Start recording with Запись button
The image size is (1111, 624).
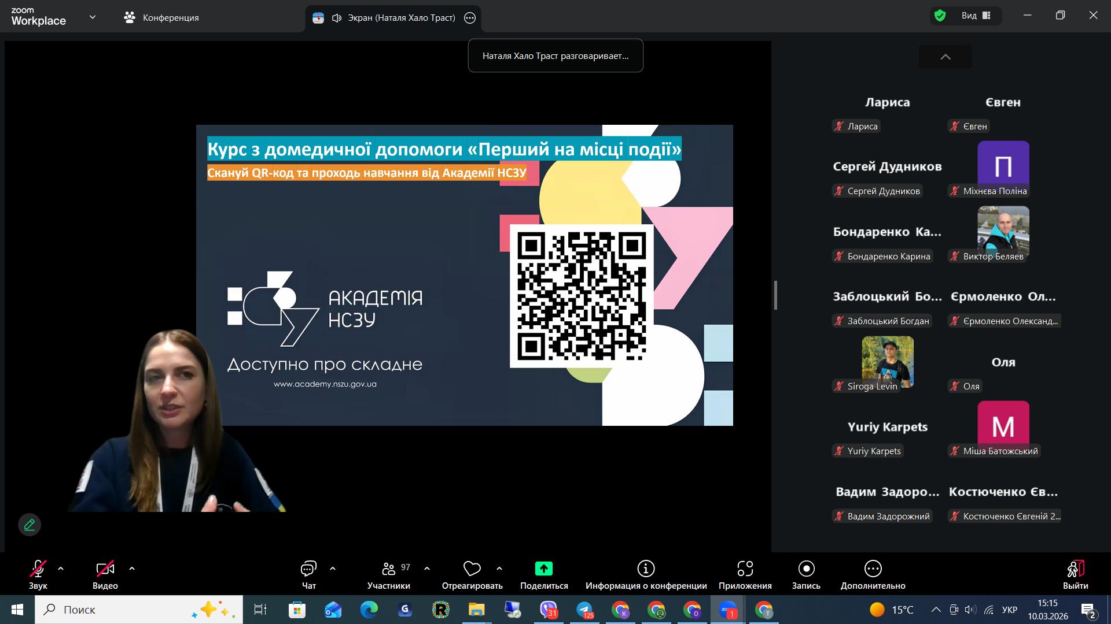point(806,569)
